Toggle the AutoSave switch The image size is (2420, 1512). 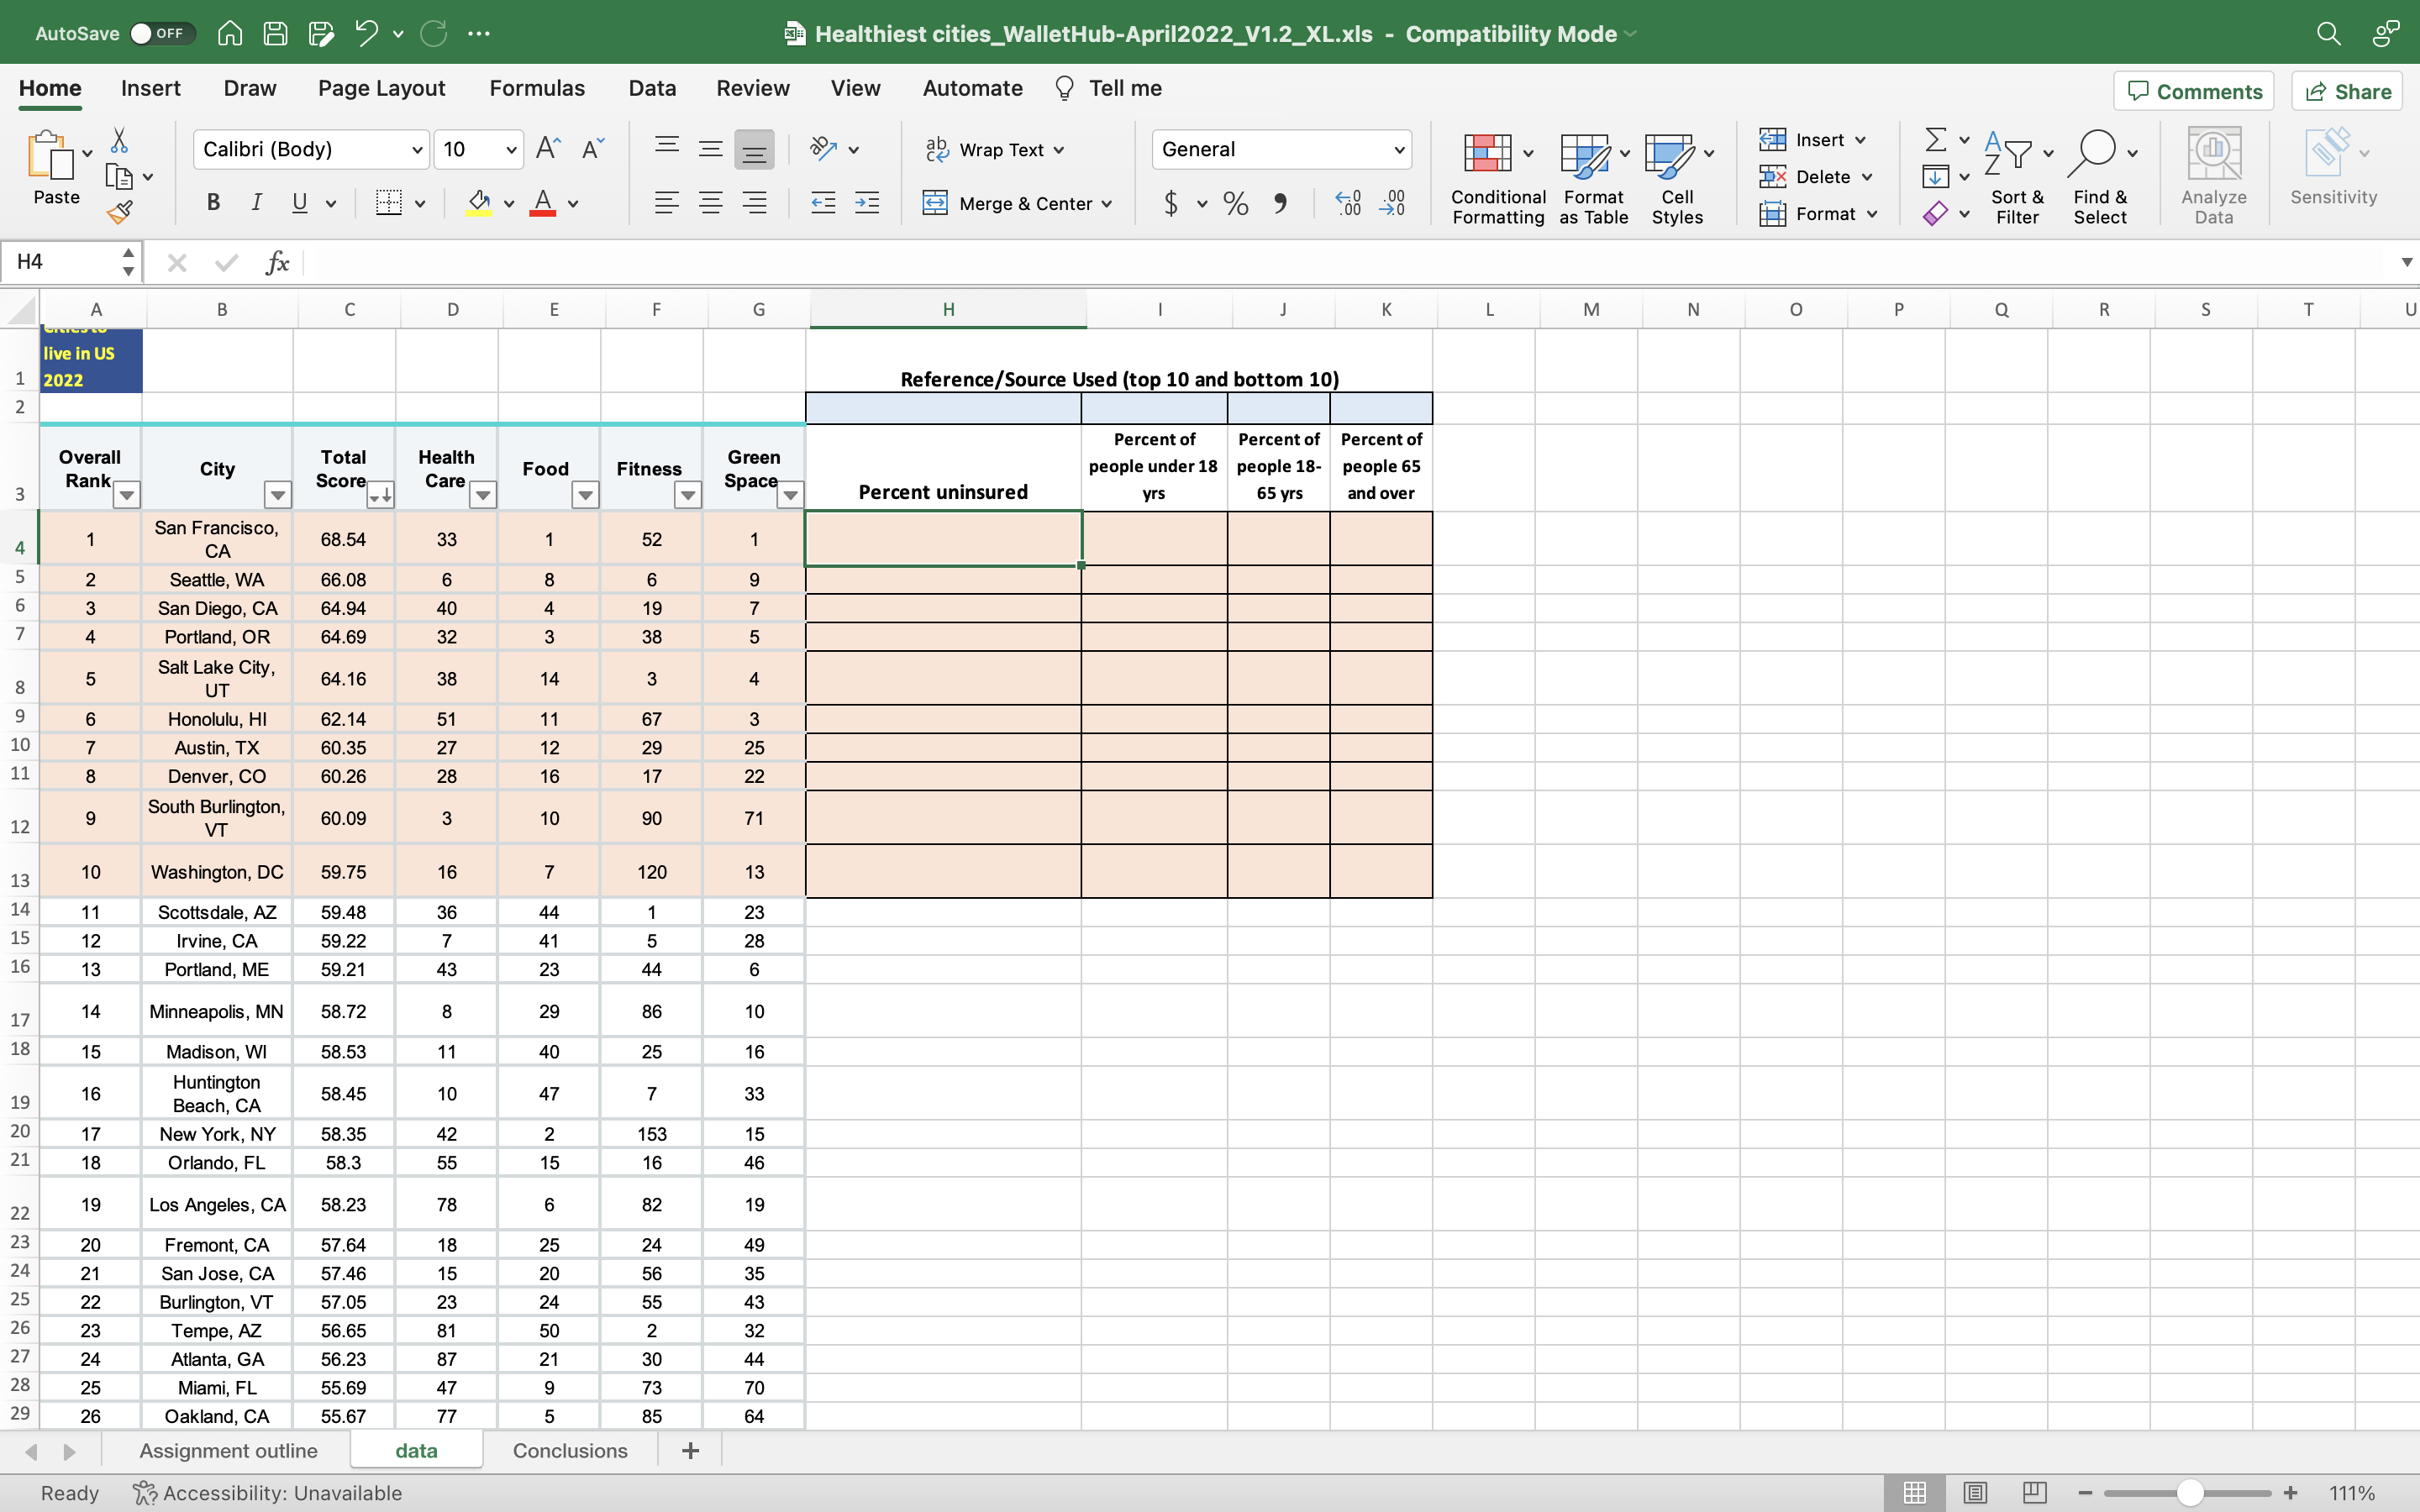pos(162,33)
